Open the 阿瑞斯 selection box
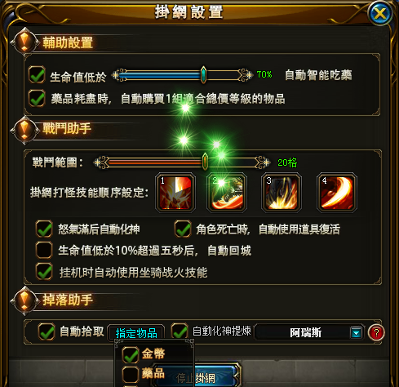 309,332
